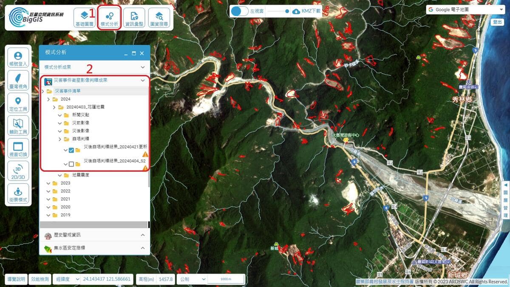Collapse the 模式分析成果 section
This screenshot has width=510, height=287.
[94, 67]
